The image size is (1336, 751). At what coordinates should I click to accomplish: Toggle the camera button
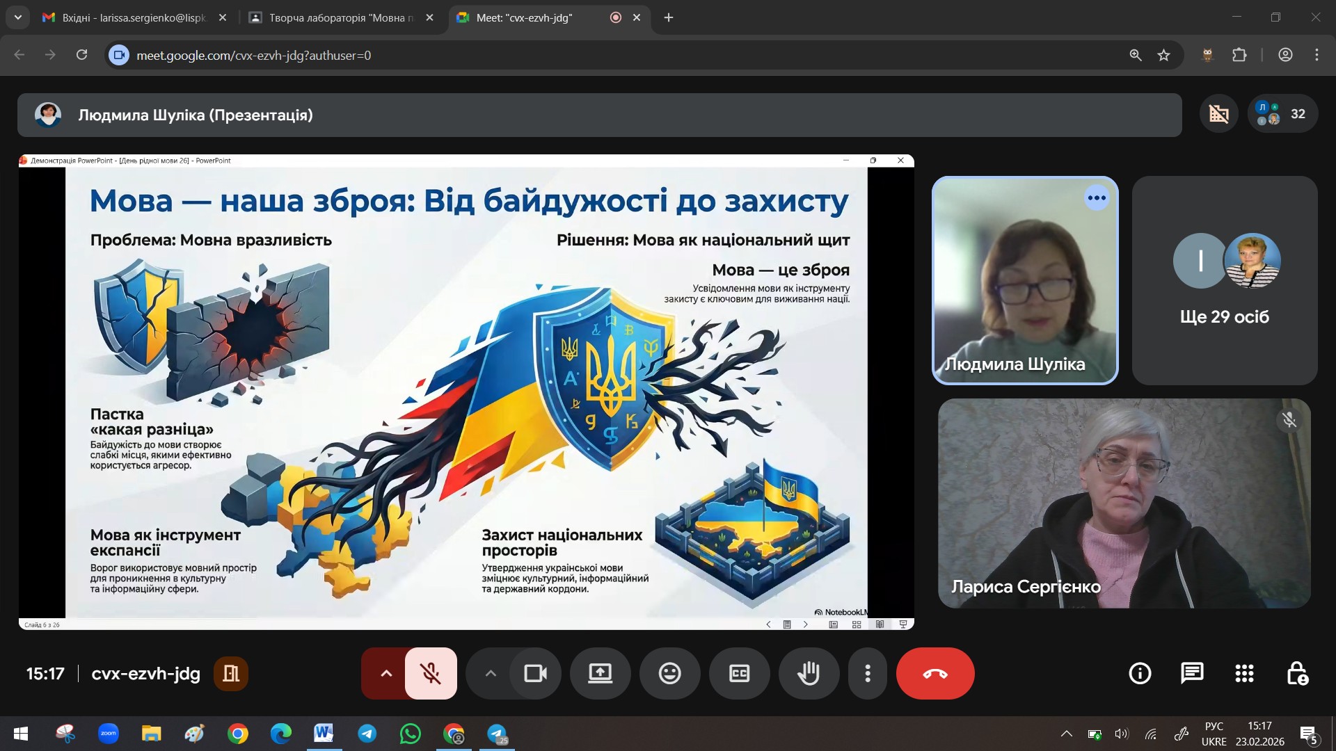(535, 673)
